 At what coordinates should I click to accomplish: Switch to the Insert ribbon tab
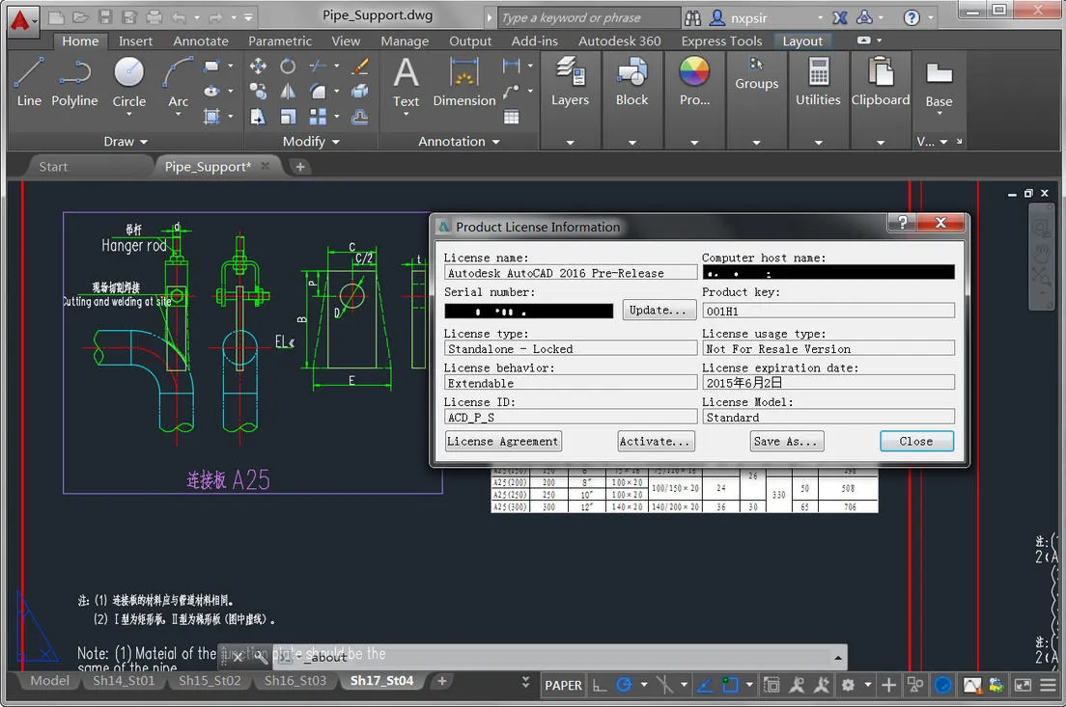pyautogui.click(x=135, y=41)
